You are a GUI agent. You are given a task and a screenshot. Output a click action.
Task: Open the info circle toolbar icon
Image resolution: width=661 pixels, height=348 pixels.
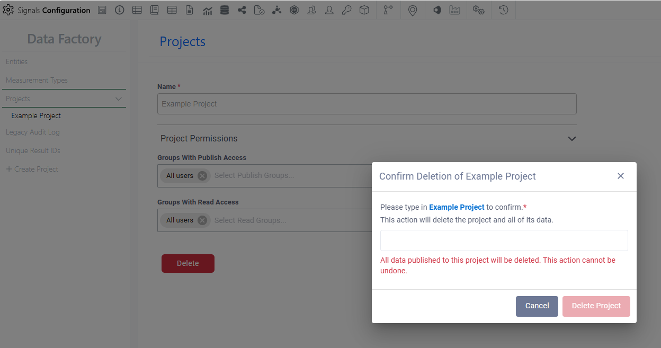pyautogui.click(x=120, y=10)
